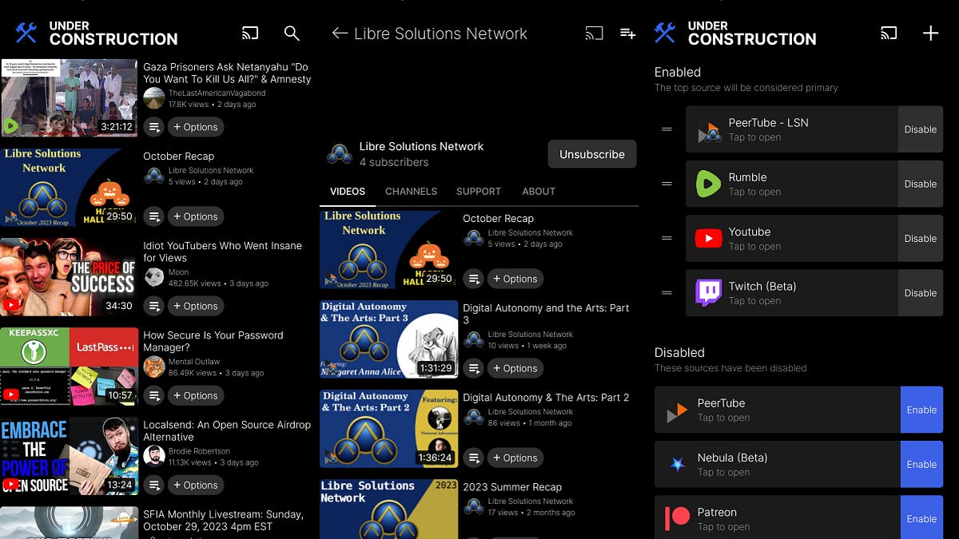The height and width of the screenshot is (539, 959).
Task: Disable the Youtube source
Action: tap(921, 238)
